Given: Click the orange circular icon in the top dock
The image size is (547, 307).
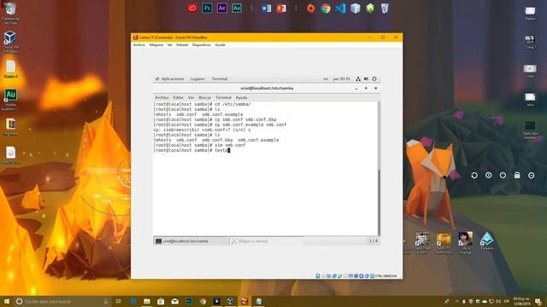Looking at the screenshot, I should tap(310, 8).
